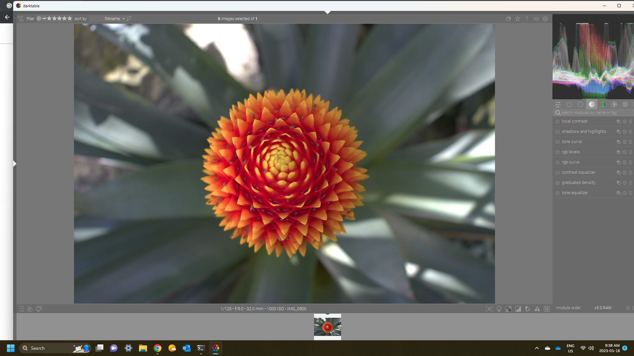
Task: Toggle the raw overexposed indicator checkerboard icon
Action: 509,309
